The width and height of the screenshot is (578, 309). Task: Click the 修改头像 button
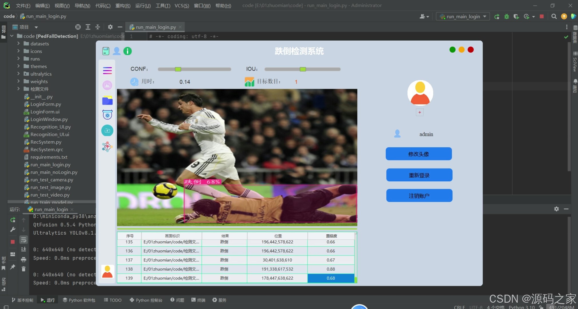pyautogui.click(x=419, y=154)
